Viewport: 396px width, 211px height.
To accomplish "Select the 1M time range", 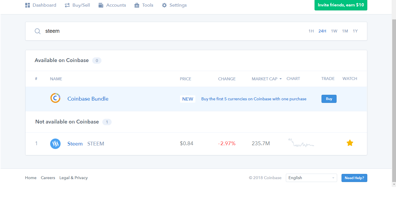I will (345, 31).
